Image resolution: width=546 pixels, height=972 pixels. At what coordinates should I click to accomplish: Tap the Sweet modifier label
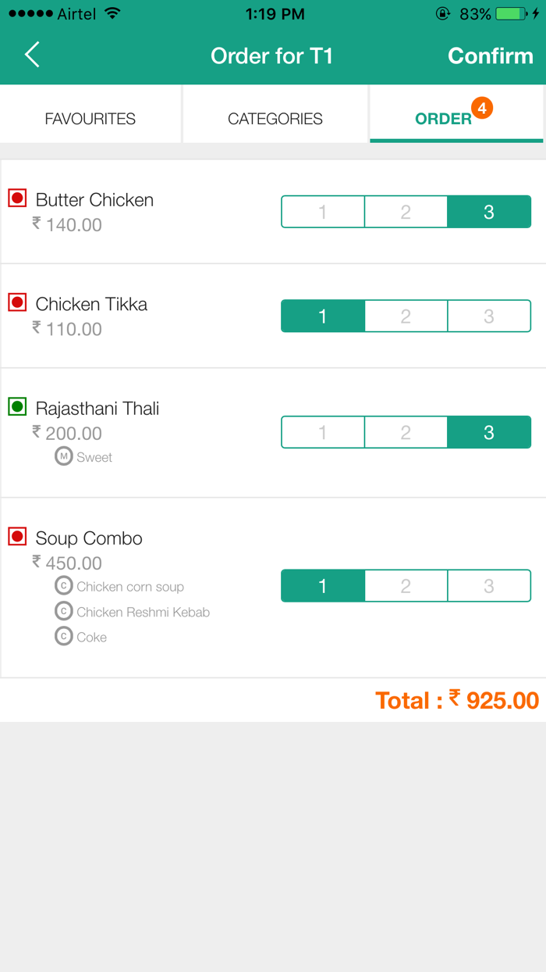click(94, 456)
